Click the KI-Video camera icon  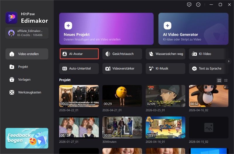194,54
